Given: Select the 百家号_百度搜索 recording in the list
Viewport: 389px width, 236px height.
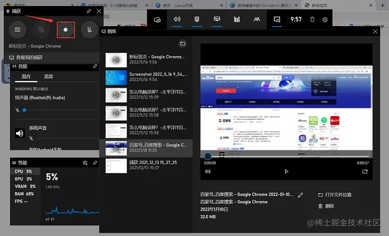Looking at the screenshot, I should click(x=146, y=148).
